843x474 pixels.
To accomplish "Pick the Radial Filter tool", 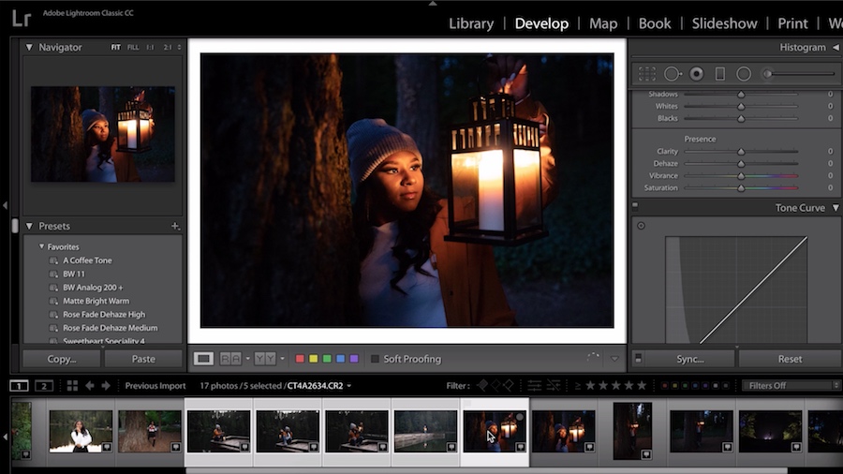I will click(744, 73).
